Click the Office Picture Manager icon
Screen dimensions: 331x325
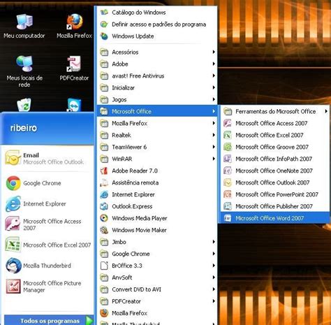coord(13,287)
